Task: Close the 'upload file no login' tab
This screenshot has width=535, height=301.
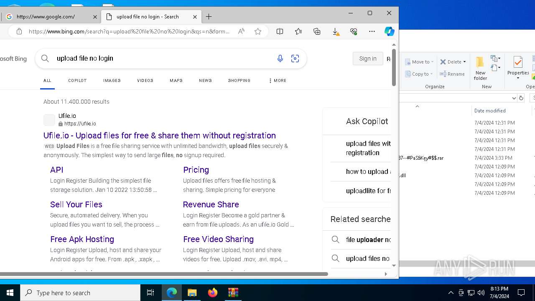Action: click(195, 17)
